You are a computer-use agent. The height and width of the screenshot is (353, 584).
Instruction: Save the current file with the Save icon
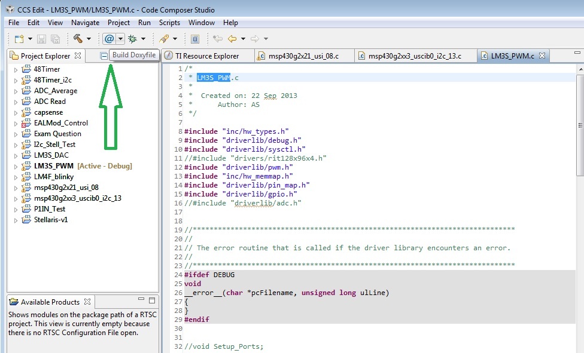pyautogui.click(x=41, y=38)
